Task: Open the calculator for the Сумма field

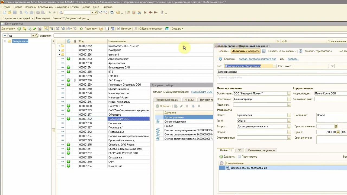Action: 338,132
